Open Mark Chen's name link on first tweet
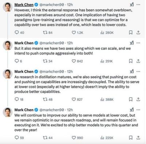Viewport: 146px width, 144px height. tap(24, 5)
